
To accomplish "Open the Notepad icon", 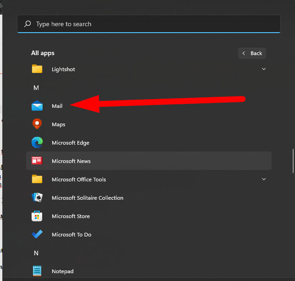I will (x=37, y=271).
